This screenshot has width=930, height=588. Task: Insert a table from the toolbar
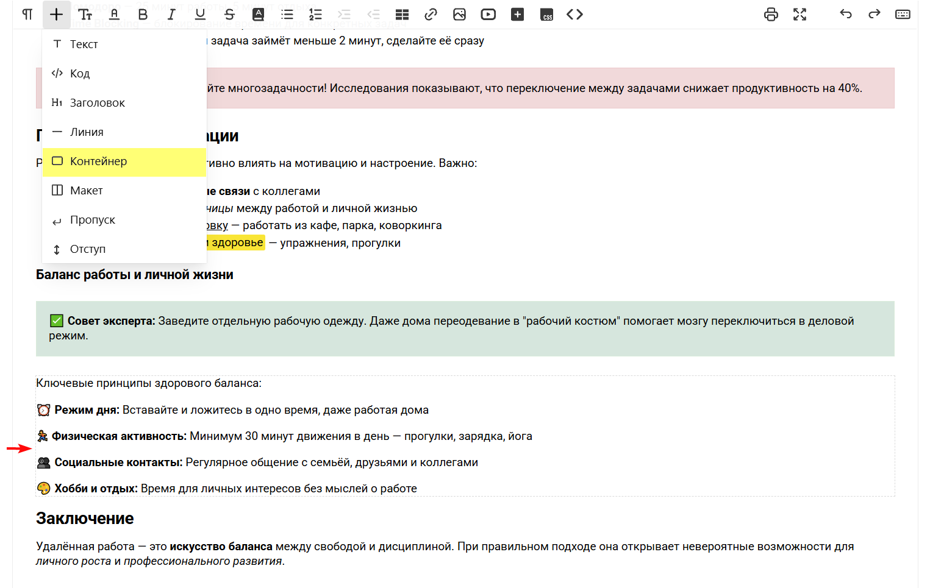click(402, 15)
